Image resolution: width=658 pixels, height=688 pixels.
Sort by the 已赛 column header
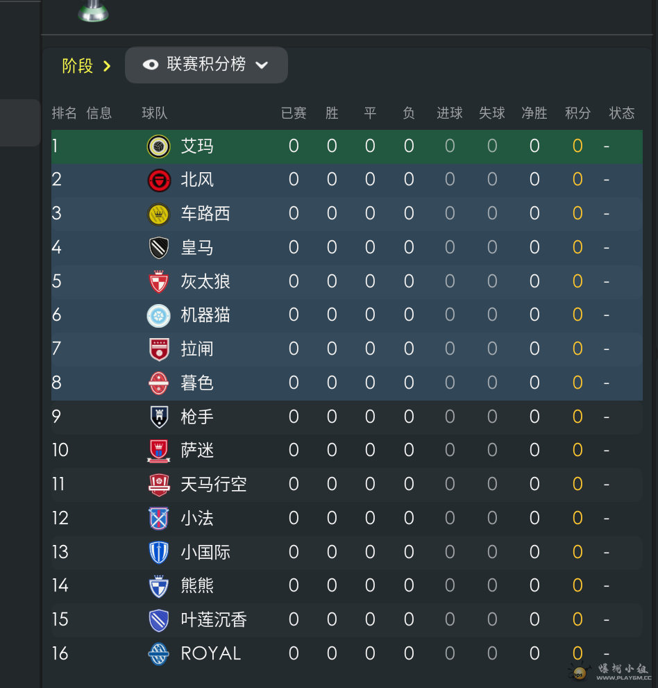(x=294, y=113)
